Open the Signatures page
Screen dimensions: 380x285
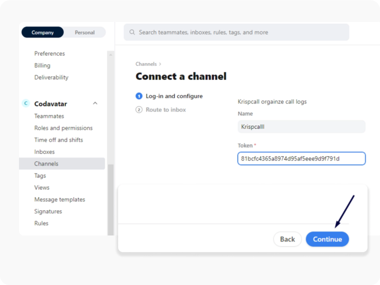click(x=48, y=211)
